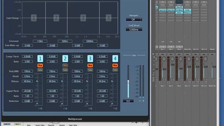Click band 1 Compr Thrsh value field
Image resolution: width=224 pixels, height=126 pixels.
pos(27,57)
